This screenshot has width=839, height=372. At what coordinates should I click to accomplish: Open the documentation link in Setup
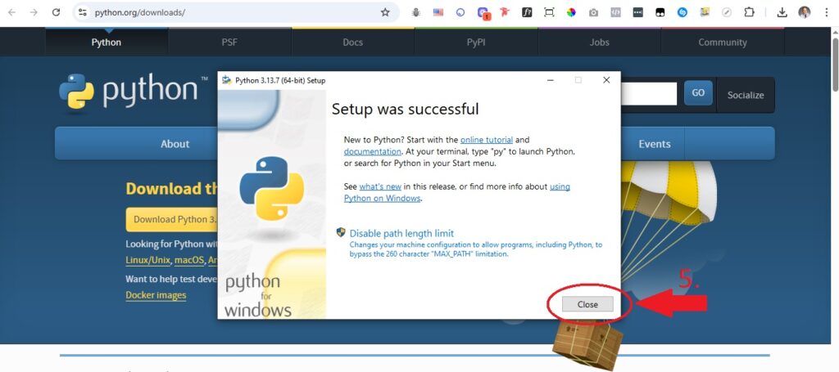pos(373,151)
